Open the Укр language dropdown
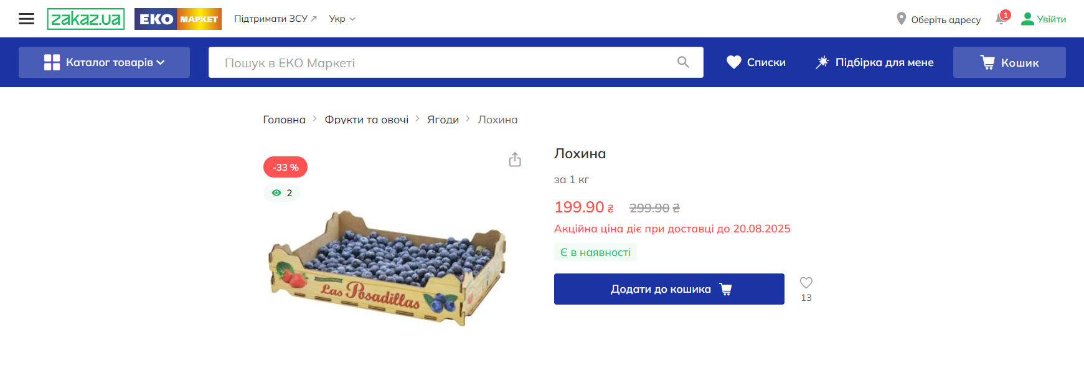 click(x=342, y=19)
